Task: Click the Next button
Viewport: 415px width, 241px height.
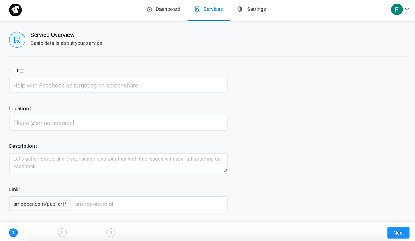Action: (398, 233)
